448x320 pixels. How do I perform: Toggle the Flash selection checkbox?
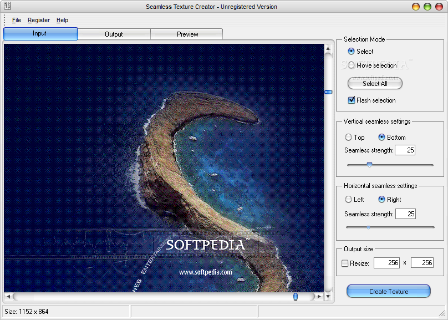(x=351, y=100)
